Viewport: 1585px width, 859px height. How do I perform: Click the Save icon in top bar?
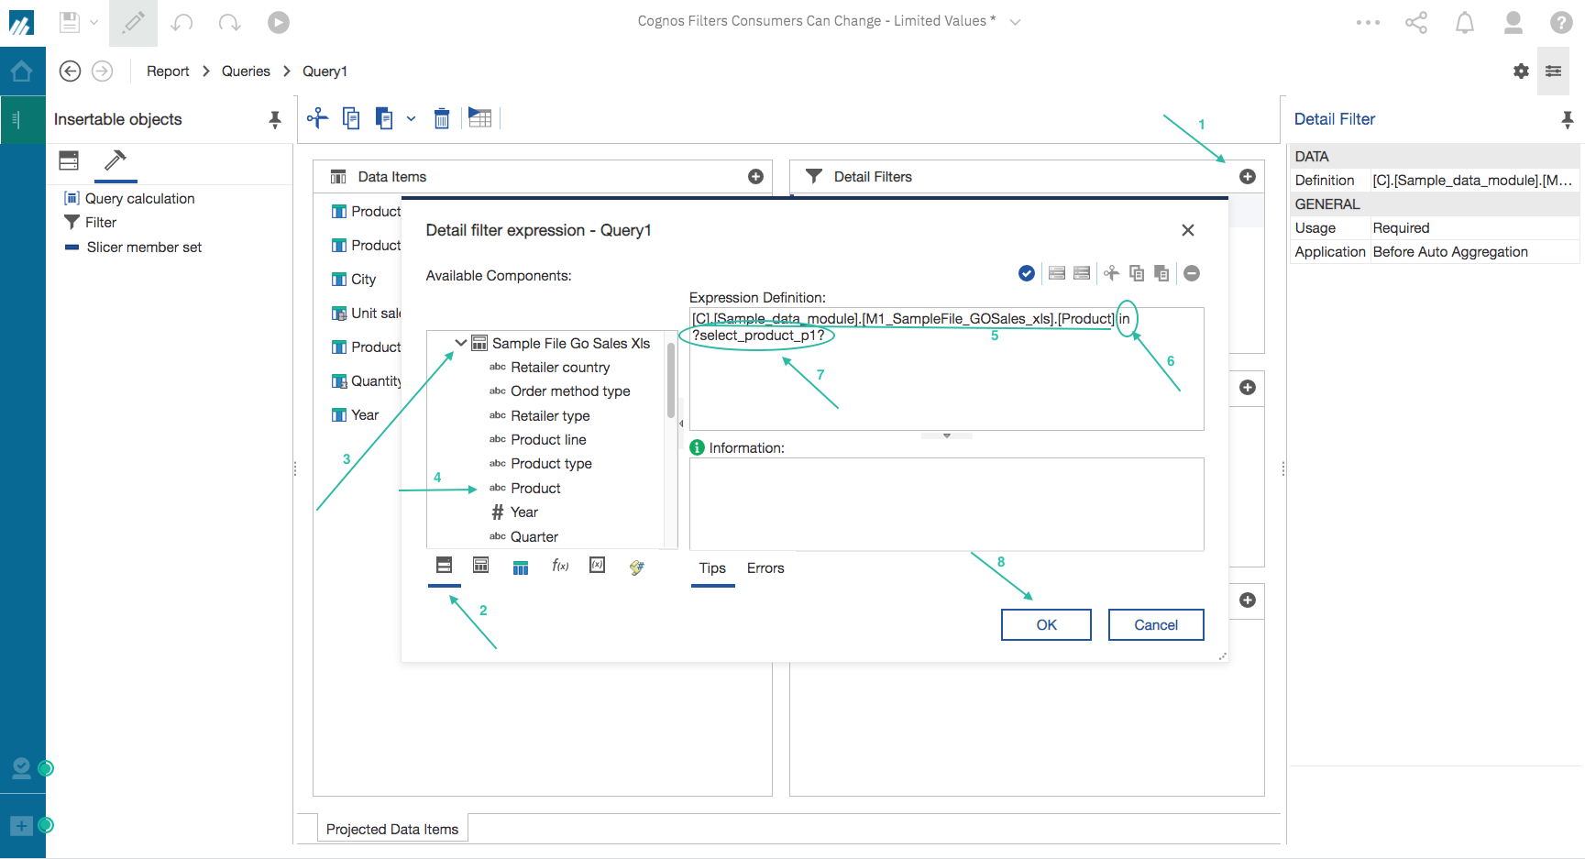click(70, 22)
